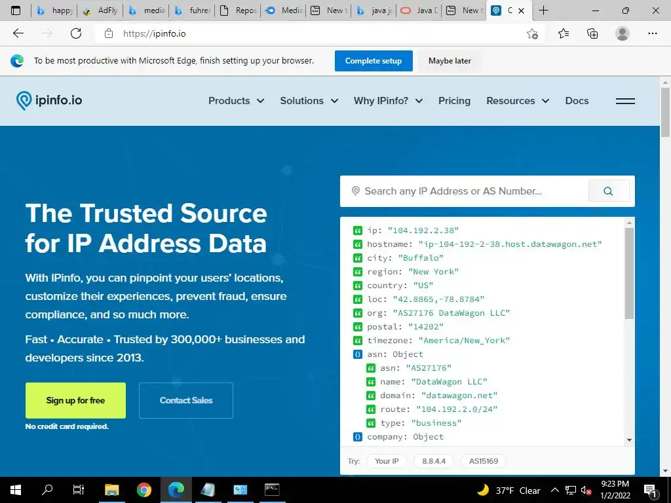Viewport: 671px width, 503px height.
Task: Try the Your IP suggestion
Action: tap(387, 461)
